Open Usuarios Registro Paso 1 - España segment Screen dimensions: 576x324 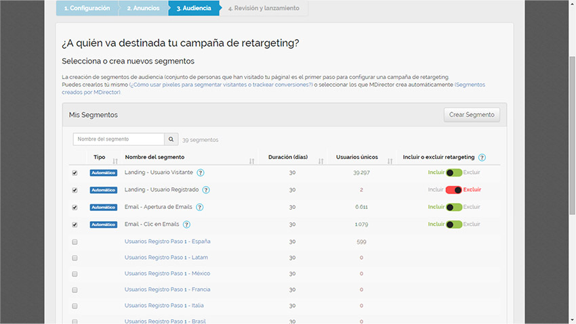(167, 241)
